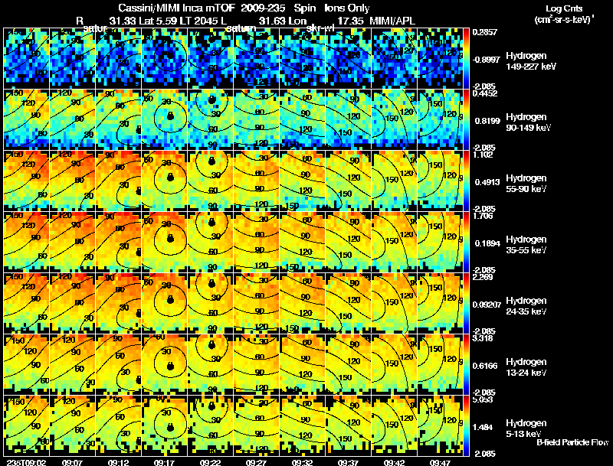Click the color bar beside Hydrogen 24-35 keV

pyautogui.click(x=467, y=304)
